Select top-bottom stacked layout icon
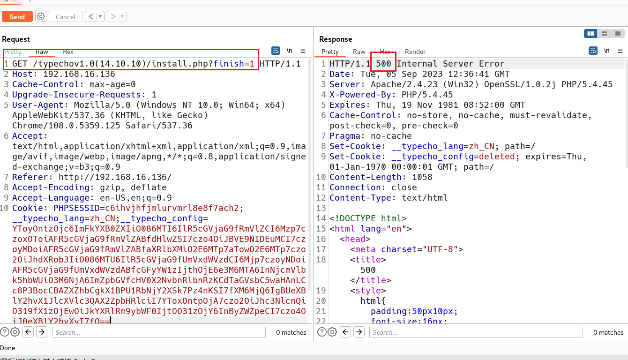Screen dimensions: 628x360 (x=605, y=33)
